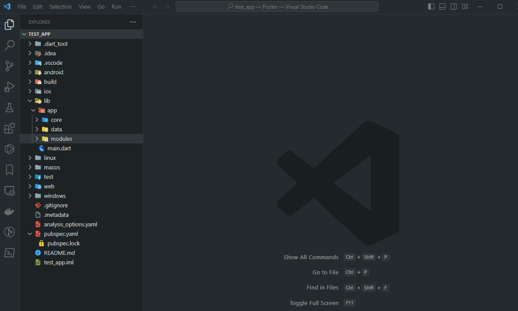Expand the data folder

point(81,129)
